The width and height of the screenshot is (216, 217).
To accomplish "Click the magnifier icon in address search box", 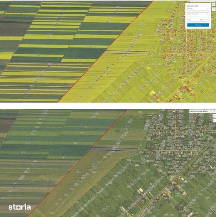I will pyautogui.click(x=214, y=111).
